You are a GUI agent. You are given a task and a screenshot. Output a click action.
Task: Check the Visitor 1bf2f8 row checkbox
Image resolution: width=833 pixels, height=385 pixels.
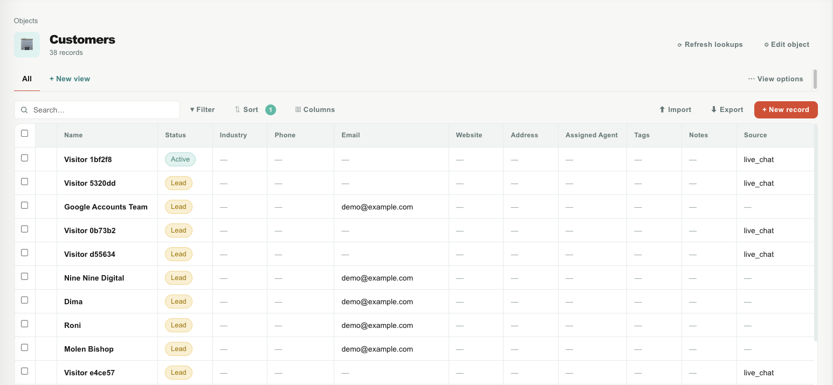pyautogui.click(x=24, y=158)
